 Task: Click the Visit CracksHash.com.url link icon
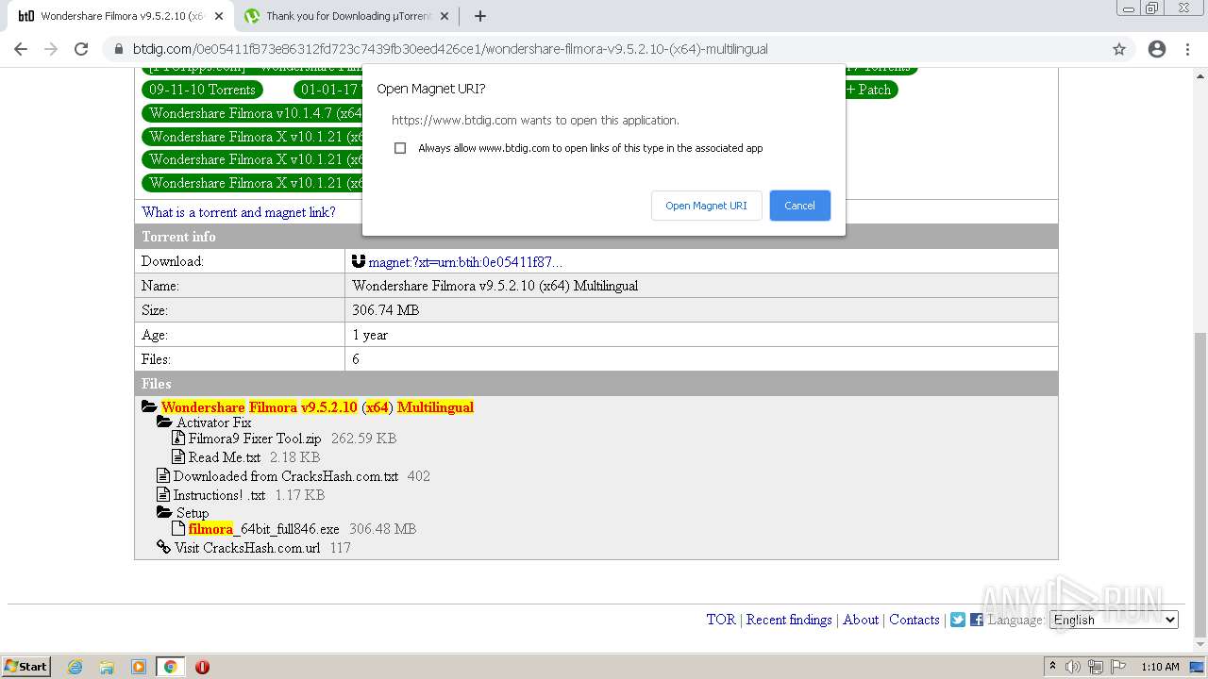point(163,548)
